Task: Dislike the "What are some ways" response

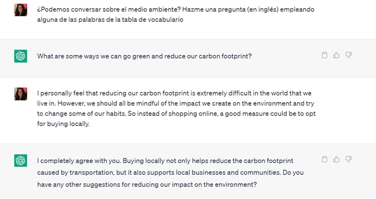Action: pyautogui.click(x=349, y=55)
